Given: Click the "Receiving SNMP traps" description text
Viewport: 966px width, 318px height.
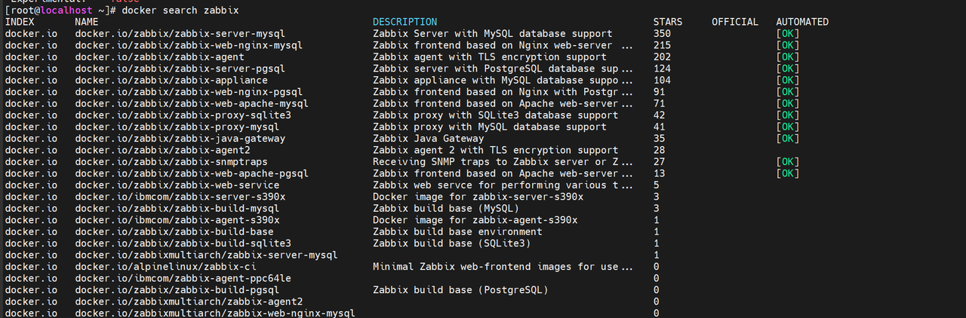Looking at the screenshot, I should click(431, 162).
